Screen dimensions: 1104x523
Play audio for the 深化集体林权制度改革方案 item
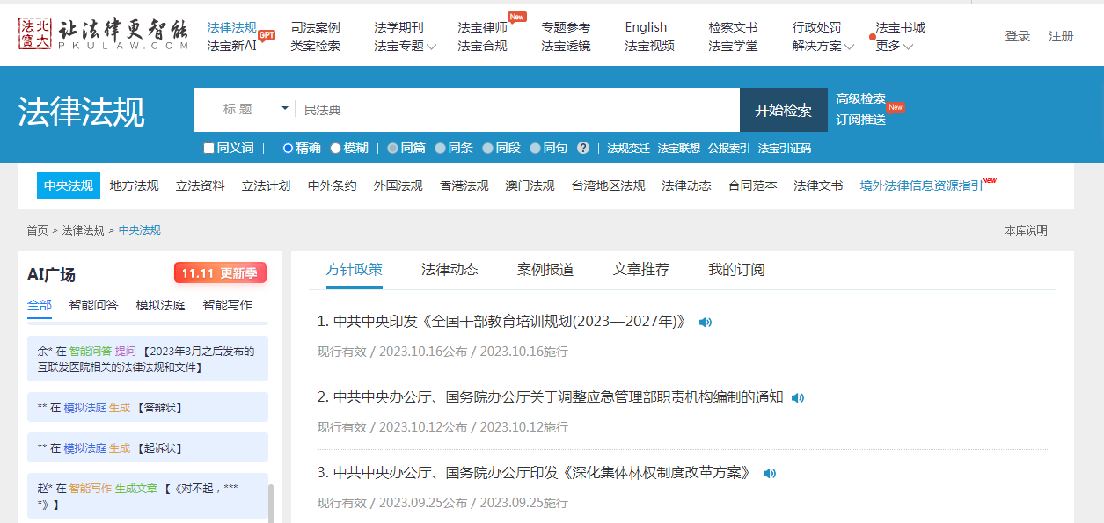coord(771,474)
